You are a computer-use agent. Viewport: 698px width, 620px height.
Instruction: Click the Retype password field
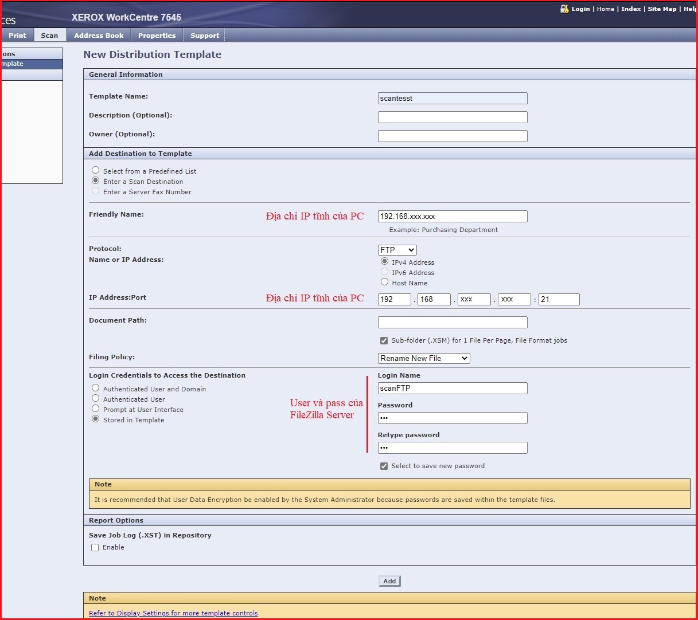point(453,448)
